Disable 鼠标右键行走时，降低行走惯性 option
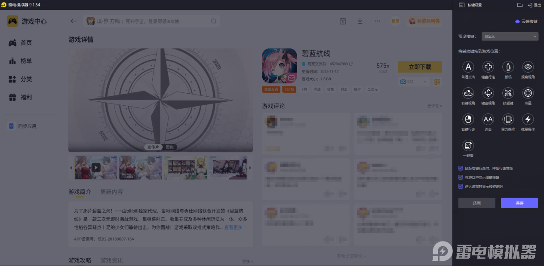The height and width of the screenshot is (266, 544). coord(460,168)
